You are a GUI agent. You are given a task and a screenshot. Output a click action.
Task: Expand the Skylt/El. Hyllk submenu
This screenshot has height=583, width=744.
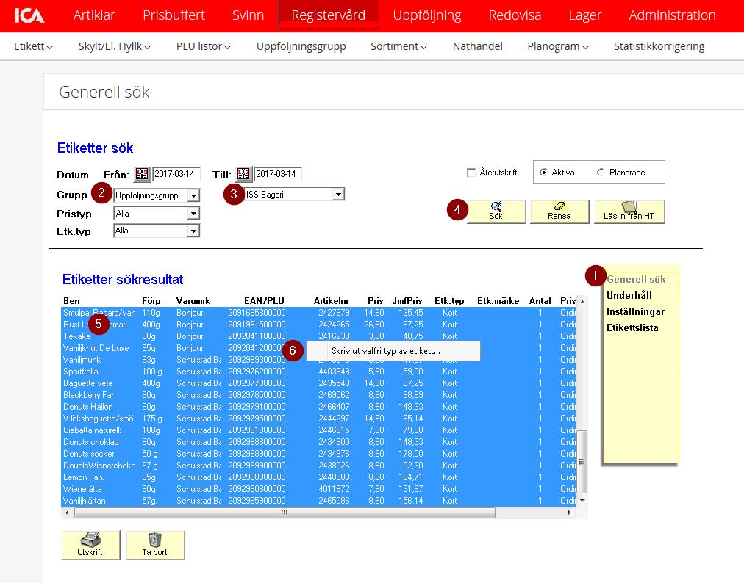(x=115, y=46)
